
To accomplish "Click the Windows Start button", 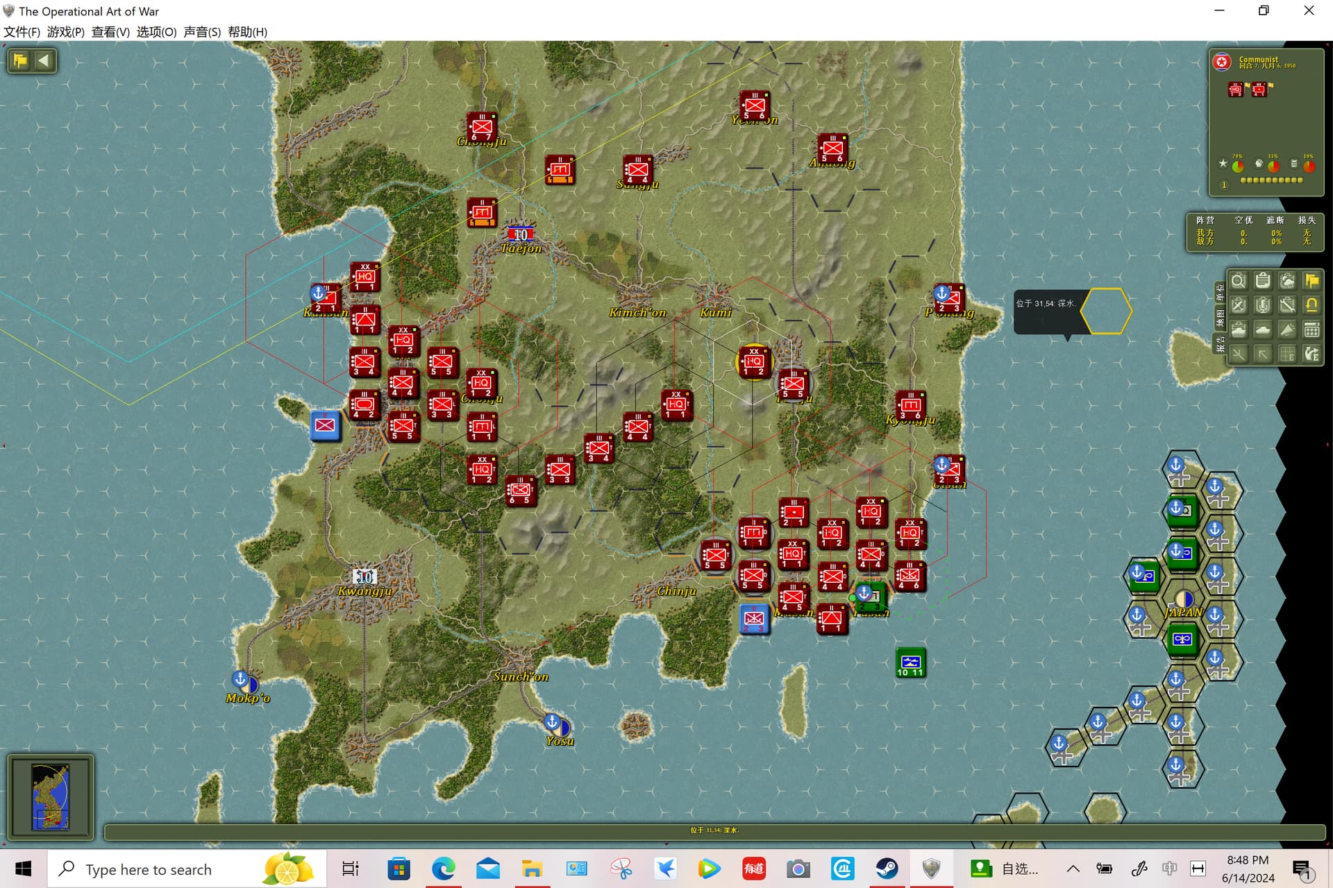I will click(23, 869).
